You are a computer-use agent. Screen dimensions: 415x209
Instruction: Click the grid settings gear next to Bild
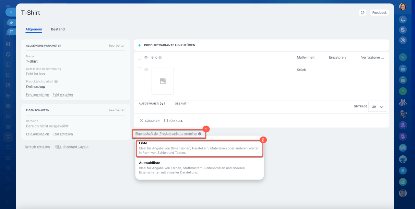(x=146, y=57)
